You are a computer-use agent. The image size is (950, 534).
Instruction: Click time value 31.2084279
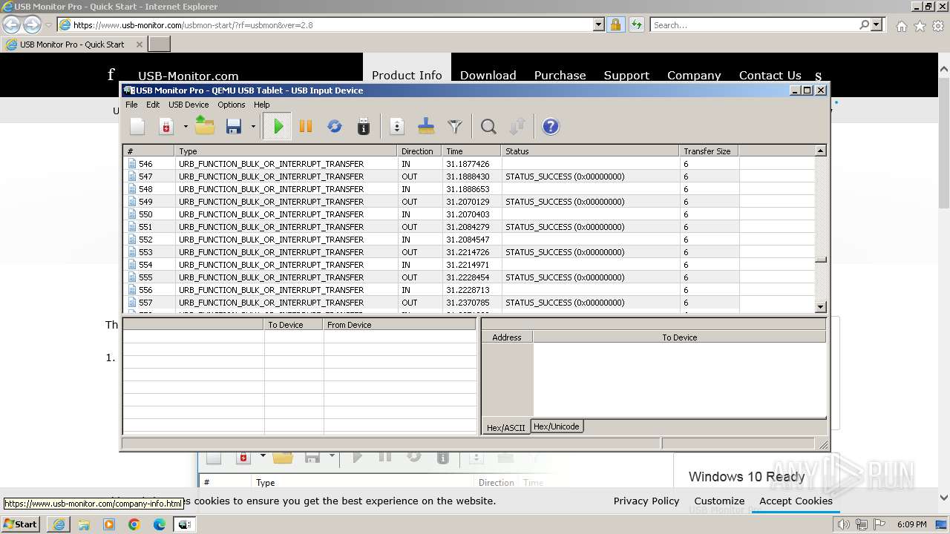pyautogui.click(x=468, y=227)
